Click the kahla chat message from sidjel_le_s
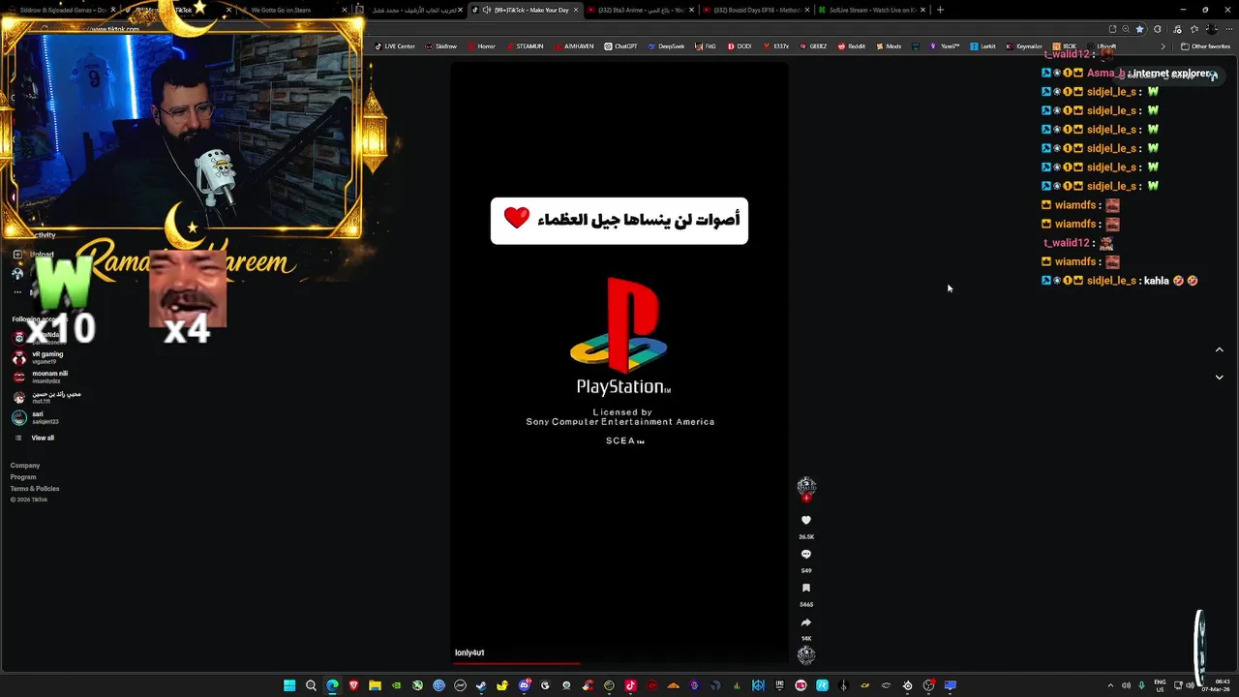Viewport: 1239px width, 697px height. coord(1121,281)
